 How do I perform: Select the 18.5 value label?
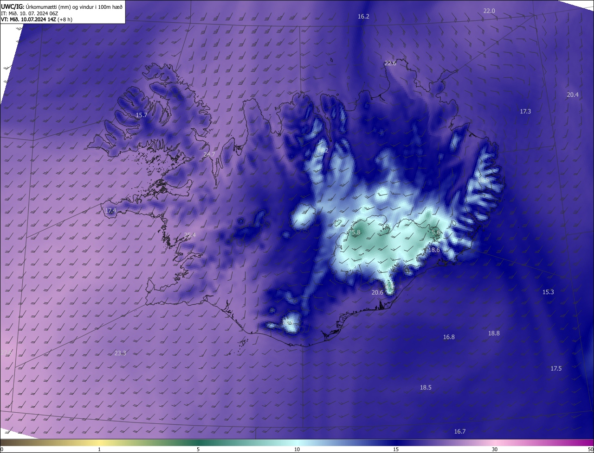click(426, 387)
